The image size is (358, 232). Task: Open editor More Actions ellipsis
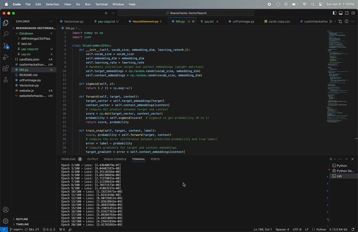353,21
